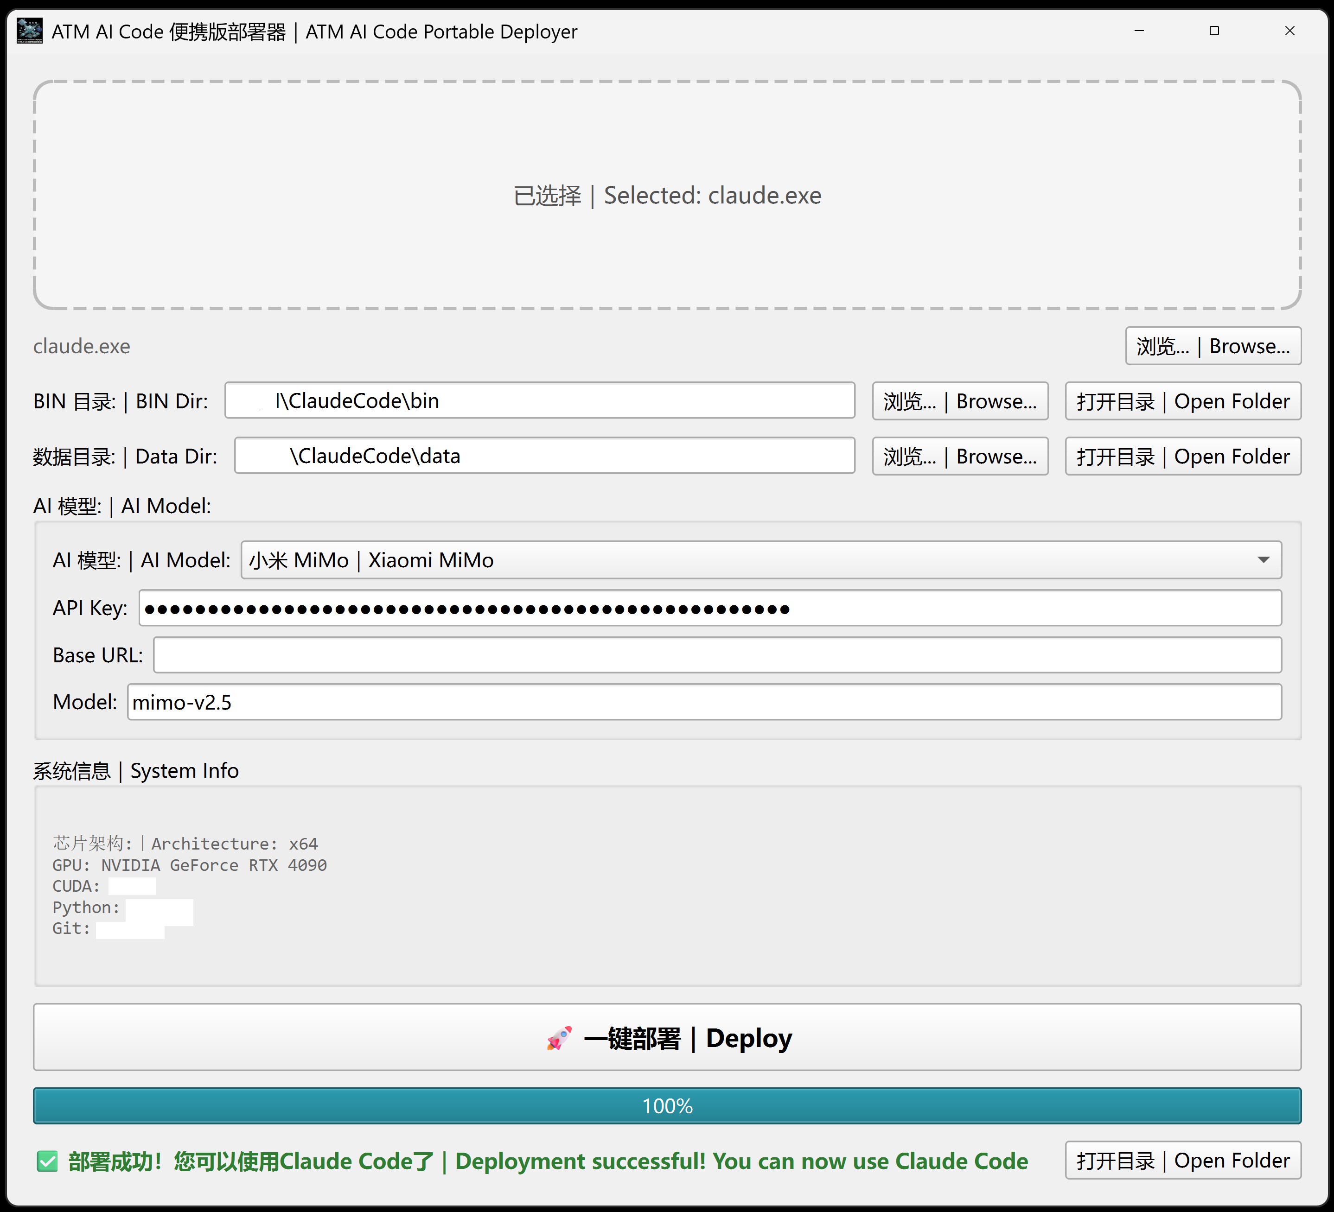
Task: Browse for the claude.exe executable file
Action: click(x=1213, y=346)
